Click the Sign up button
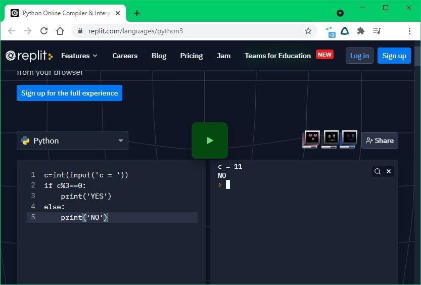 tap(394, 56)
